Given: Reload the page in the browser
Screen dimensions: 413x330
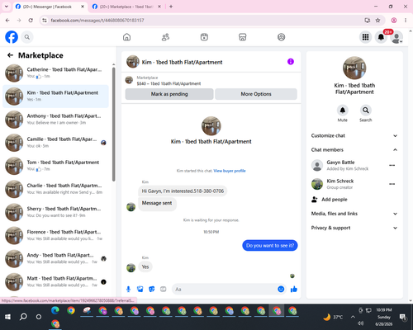Looking at the screenshot, I should (31, 20).
